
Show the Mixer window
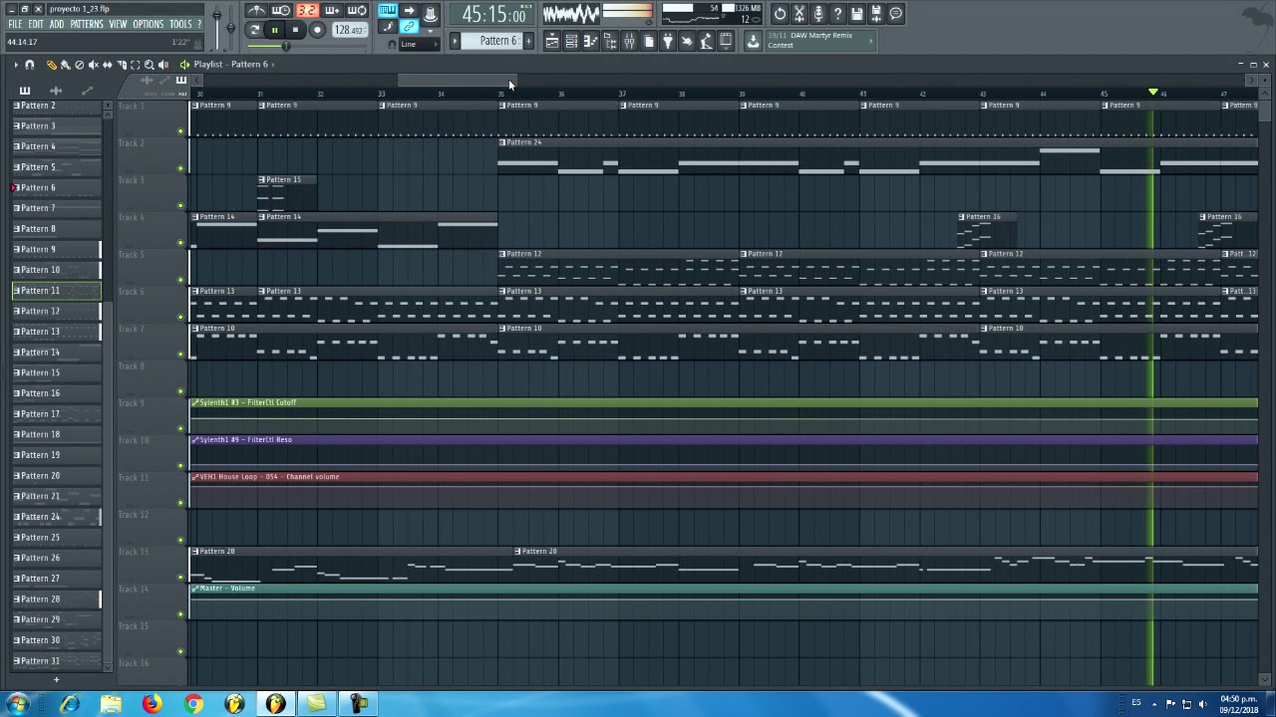629,40
